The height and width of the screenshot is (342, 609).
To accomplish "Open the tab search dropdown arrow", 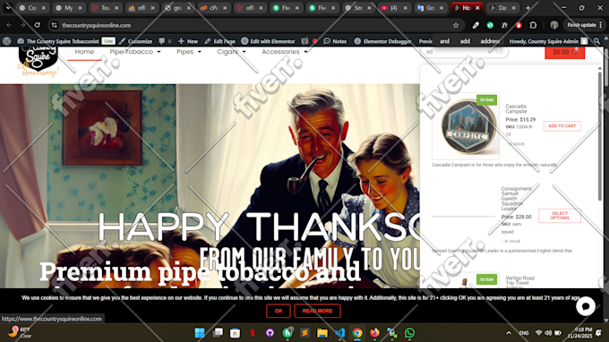I will click(8, 8).
